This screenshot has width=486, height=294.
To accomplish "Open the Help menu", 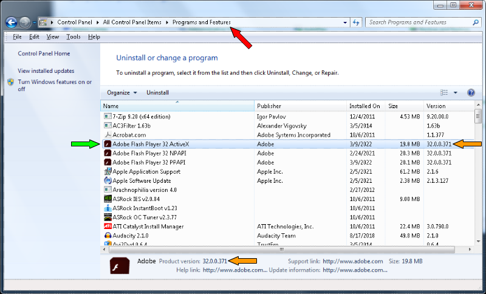I will click(94, 37).
